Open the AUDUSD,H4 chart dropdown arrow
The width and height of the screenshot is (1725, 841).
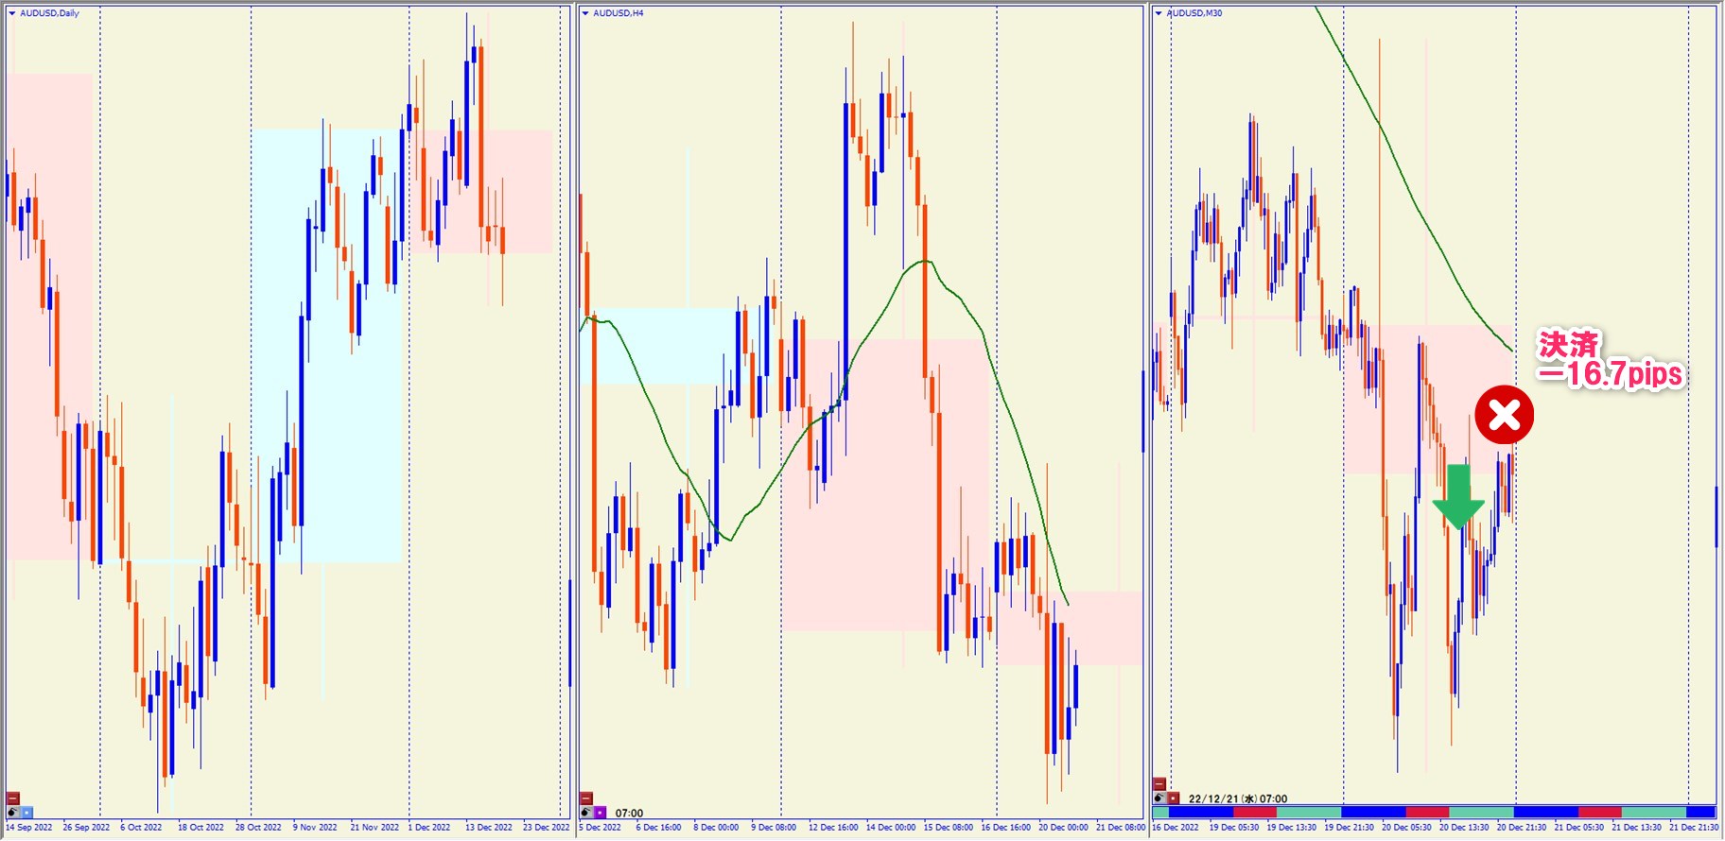[x=585, y=13]
